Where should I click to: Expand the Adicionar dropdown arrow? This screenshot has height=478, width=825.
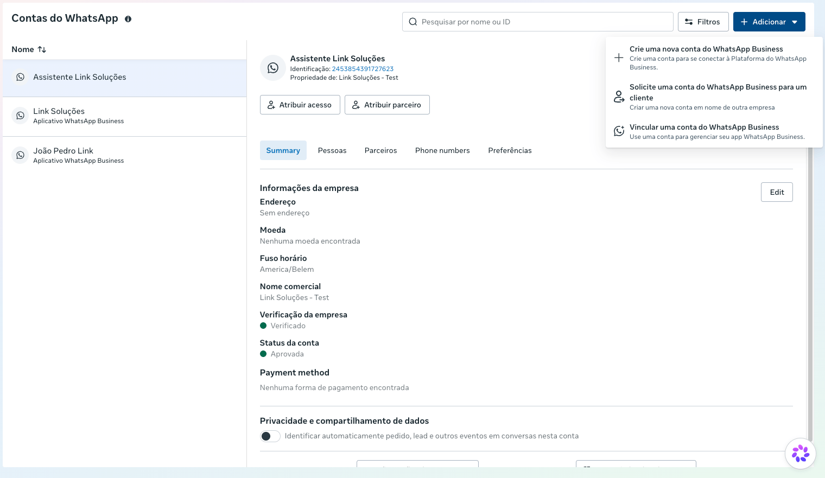pyautogui.click(x=795, y=22)
